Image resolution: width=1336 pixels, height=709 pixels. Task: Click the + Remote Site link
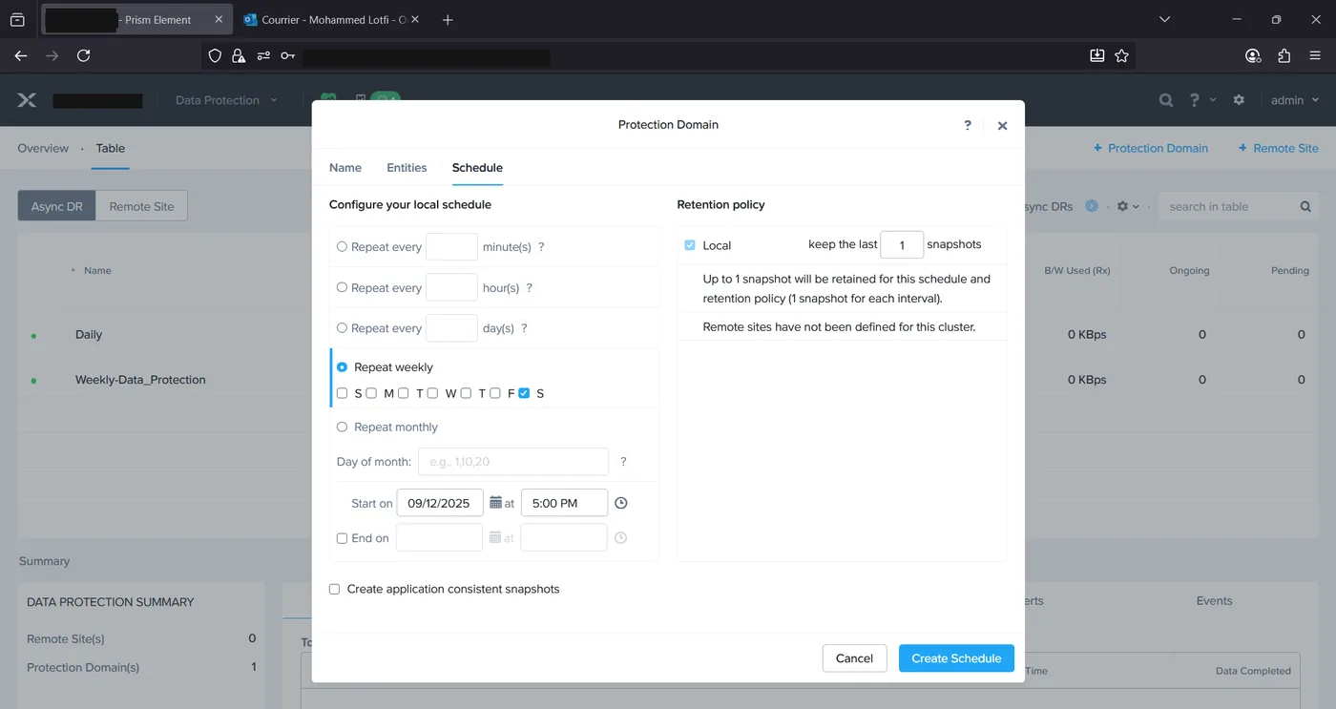(1279, 149)
